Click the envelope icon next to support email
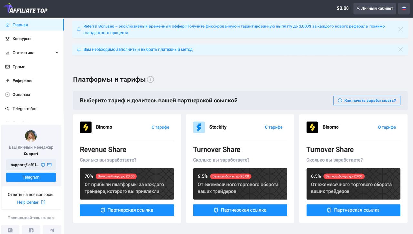413x234 pixels. tap(49, 165)
